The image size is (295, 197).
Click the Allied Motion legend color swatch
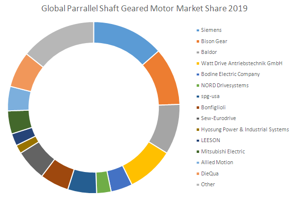tap(197, 162)
